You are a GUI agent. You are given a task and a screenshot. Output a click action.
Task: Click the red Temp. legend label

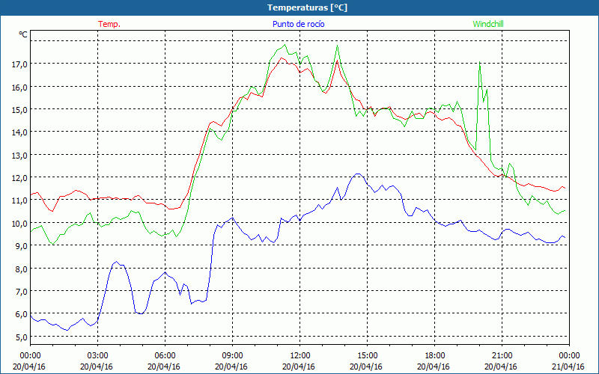click(x=109, y=24)
